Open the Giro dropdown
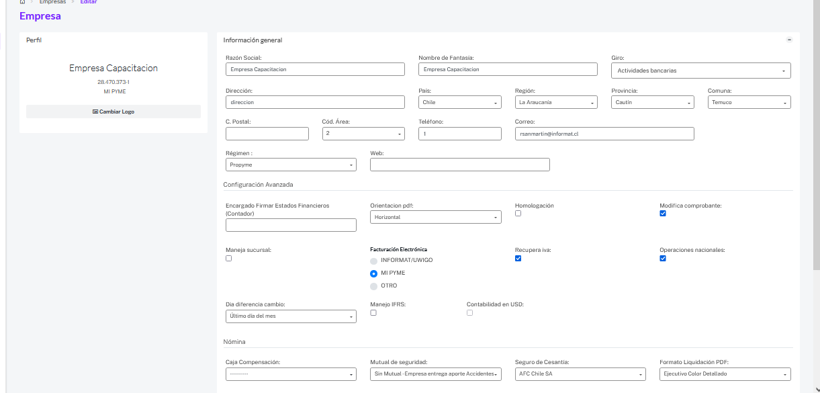 pos(700,71)
